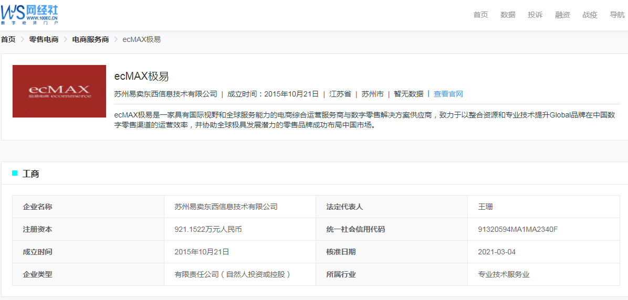Click 成立时间：2015年10月21日 in header info

coord(273,94)
